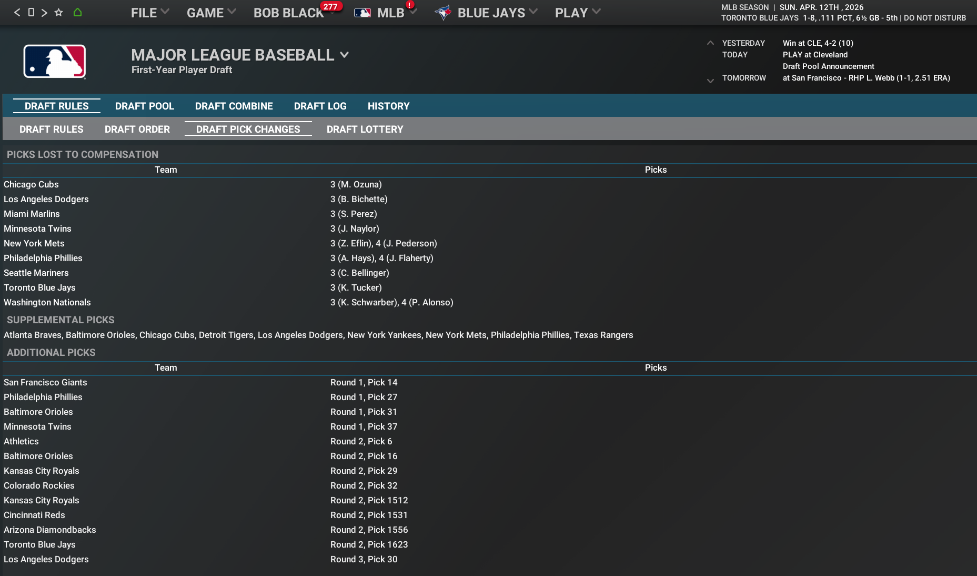Click the forward navigation arrow
This screenshot has height=576, width=977.
tap(44, 12)
